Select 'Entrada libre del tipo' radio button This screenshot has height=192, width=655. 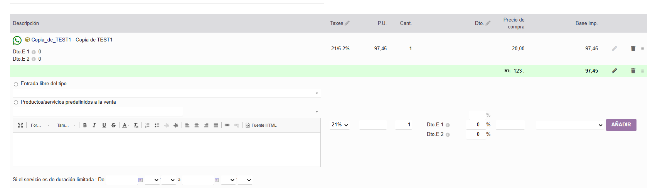pyautogui.click(x=16, y=84)
